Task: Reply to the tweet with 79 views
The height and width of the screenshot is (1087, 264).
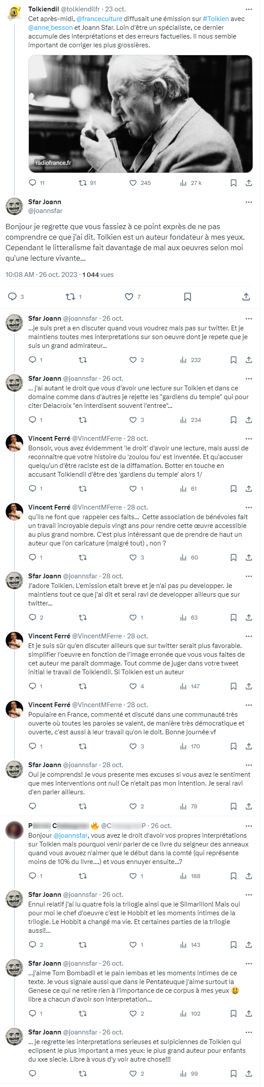Action: [32, 806]
